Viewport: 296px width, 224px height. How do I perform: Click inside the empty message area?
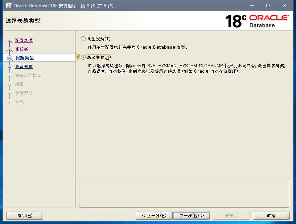tap(184, 193)
